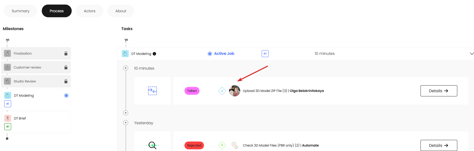Select the DT Brief milestone
The width and height of the screenshot is (474, 151).
[36, 122]
